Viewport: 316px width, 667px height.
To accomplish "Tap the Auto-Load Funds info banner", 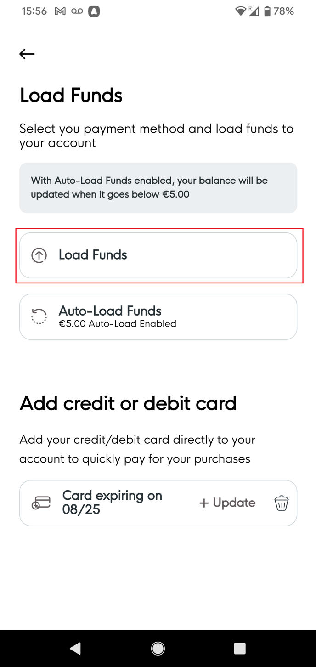I will [158, 187].
